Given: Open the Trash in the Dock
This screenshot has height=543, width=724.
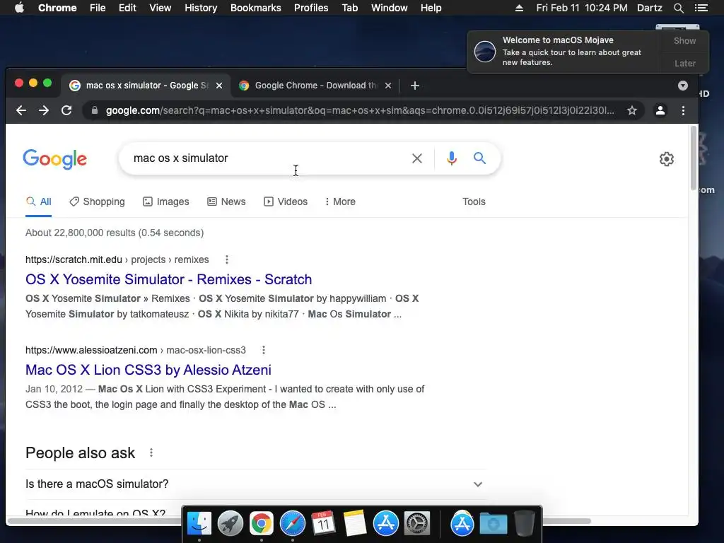Looking at the screenshot, I should (524, 524).
